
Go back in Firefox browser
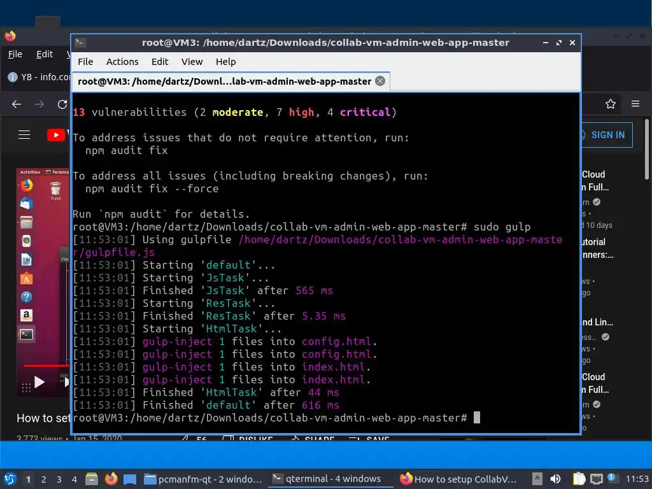click(17, 104)
